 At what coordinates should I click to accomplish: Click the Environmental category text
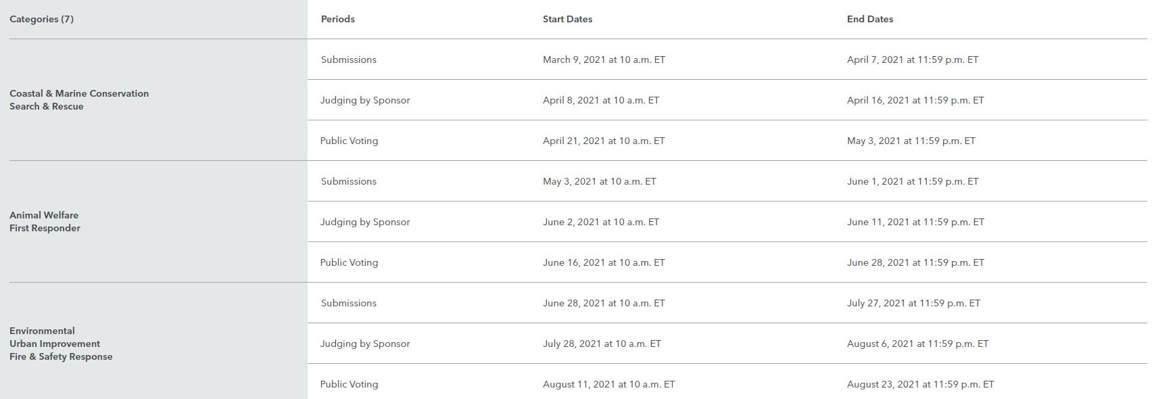(x=42, y=331)
